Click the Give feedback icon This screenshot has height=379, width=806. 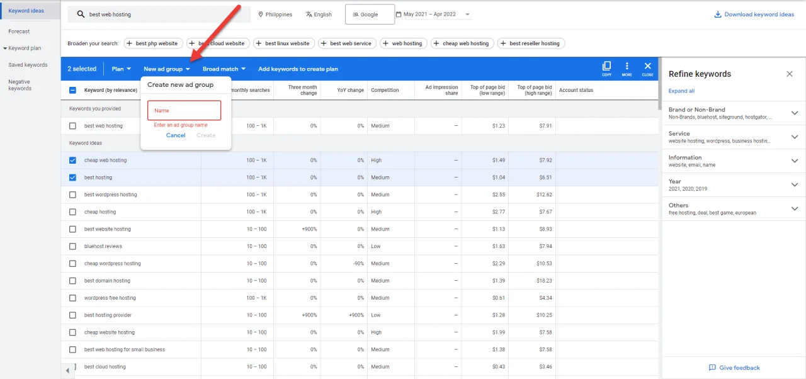tap(712, 368)
